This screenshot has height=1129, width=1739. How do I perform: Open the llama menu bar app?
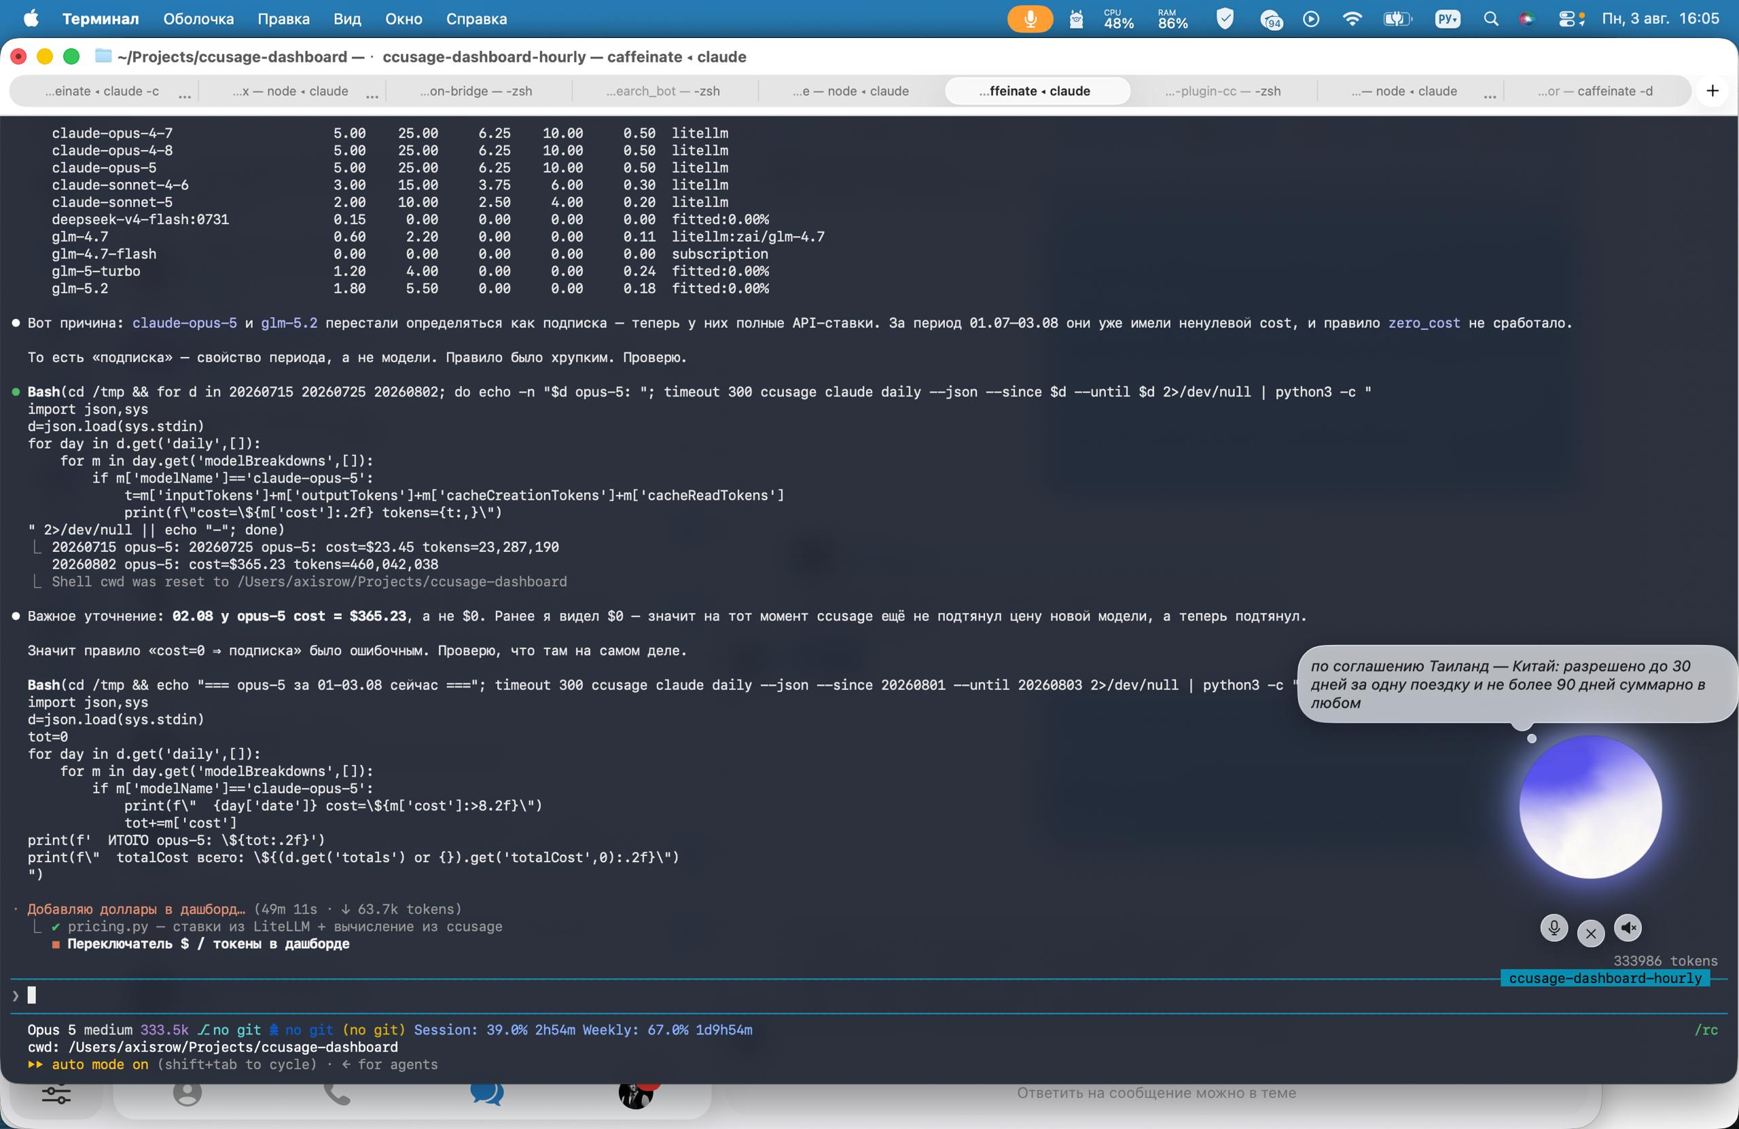click(1075, 19)
